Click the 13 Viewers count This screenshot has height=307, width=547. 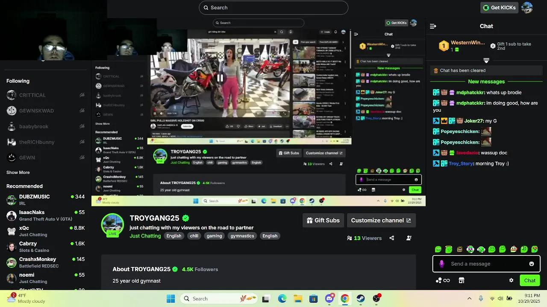pos(364,238)
